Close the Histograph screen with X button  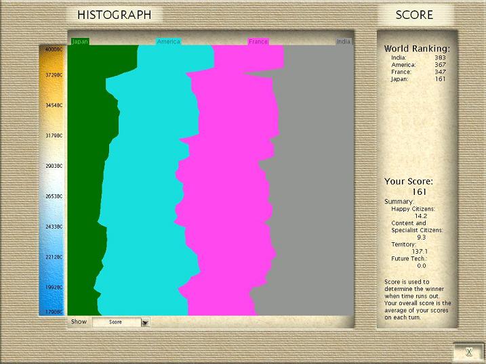468,352
